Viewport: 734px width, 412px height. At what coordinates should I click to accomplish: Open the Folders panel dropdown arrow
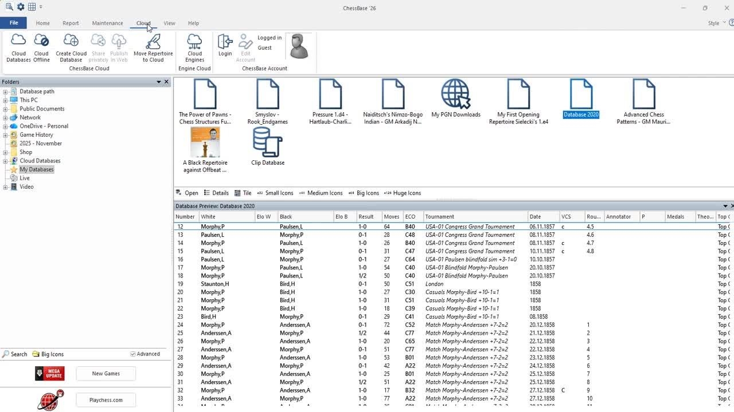(159, 82)
